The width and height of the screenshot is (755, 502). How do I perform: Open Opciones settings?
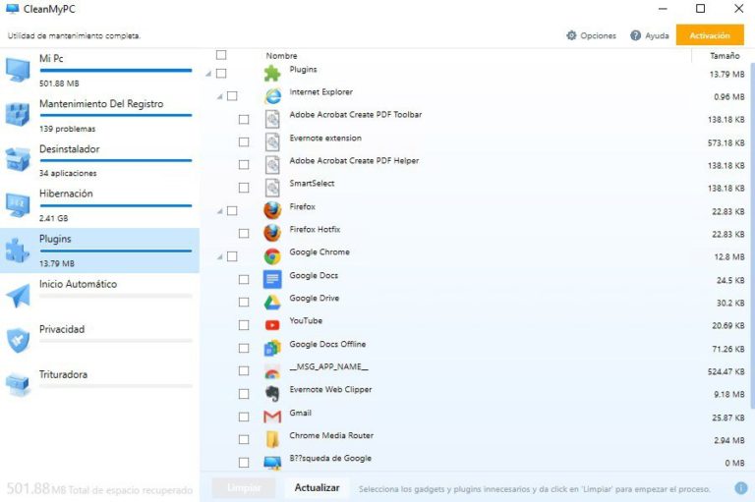pyautogui.click(x=591, y=35)
